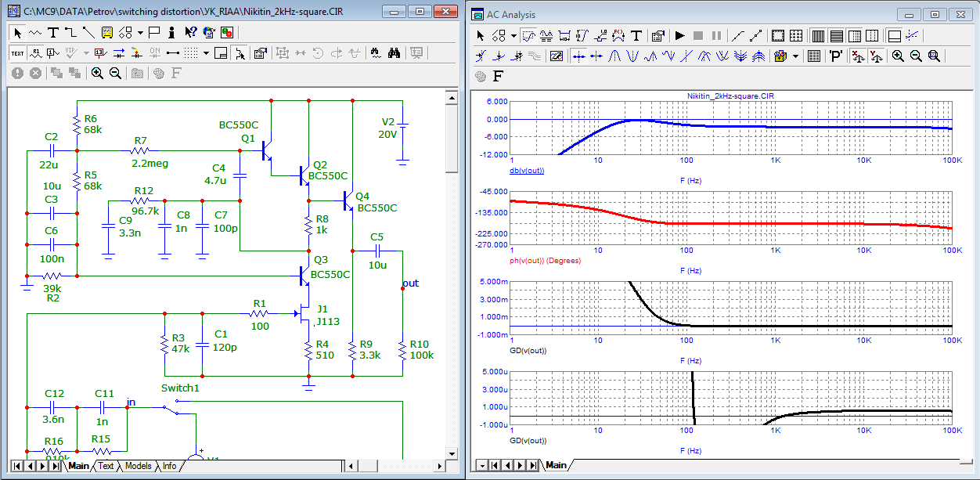Click the Run analysis play button

(x=679, y=35)
